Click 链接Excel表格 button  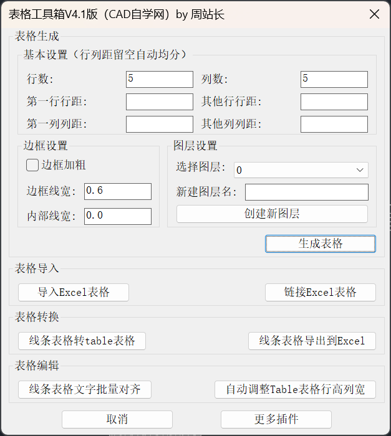point(321,292)
